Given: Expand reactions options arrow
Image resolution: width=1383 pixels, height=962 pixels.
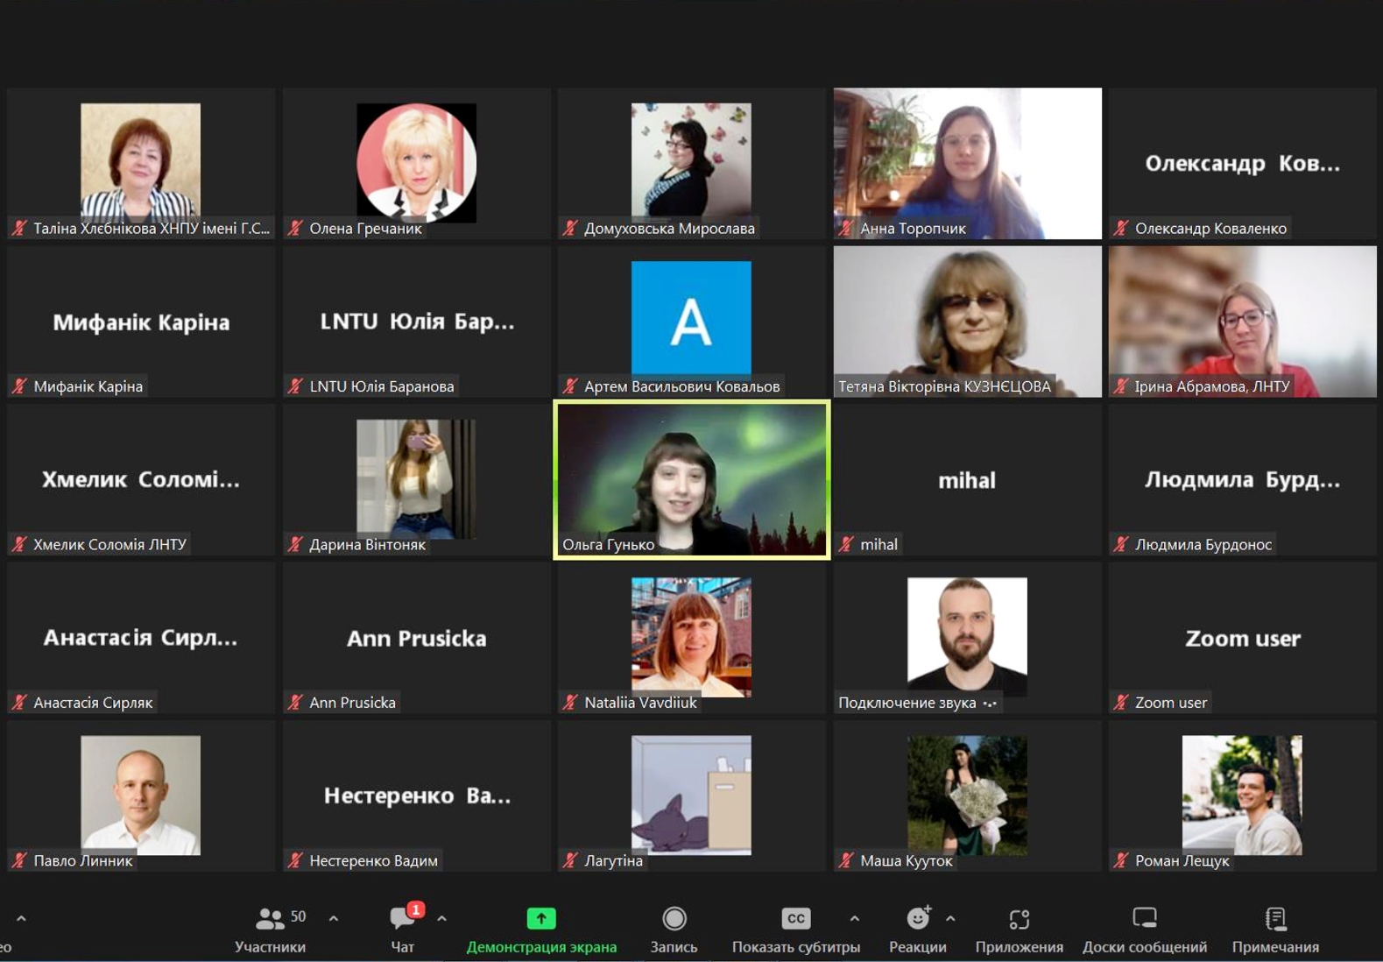Looking at the screenshot, I should [x=950, y=919].
